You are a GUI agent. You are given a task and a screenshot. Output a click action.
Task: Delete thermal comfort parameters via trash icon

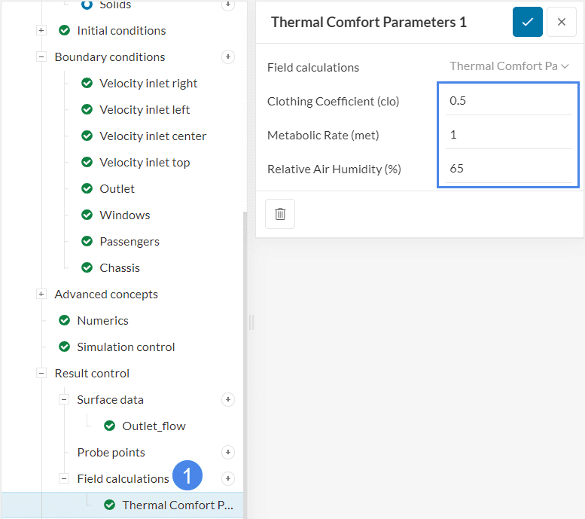point(280,214)
